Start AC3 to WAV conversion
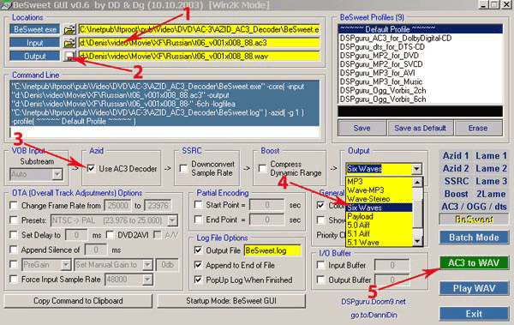514x325 pixels. [474, 263]
